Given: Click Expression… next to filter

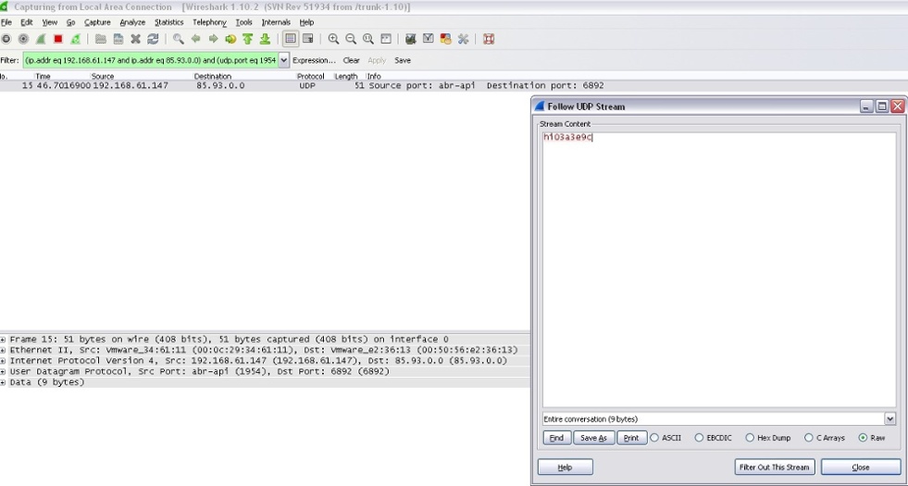Looking at the screenshot, I should 314,60.
